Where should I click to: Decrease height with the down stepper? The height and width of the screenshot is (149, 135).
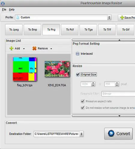117,85
